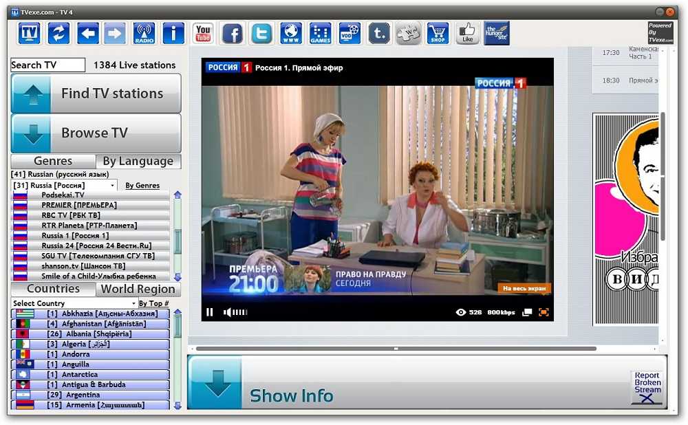
Task: Select Armenia in country list
Action: pyautogui.click(x=90, y=405)
